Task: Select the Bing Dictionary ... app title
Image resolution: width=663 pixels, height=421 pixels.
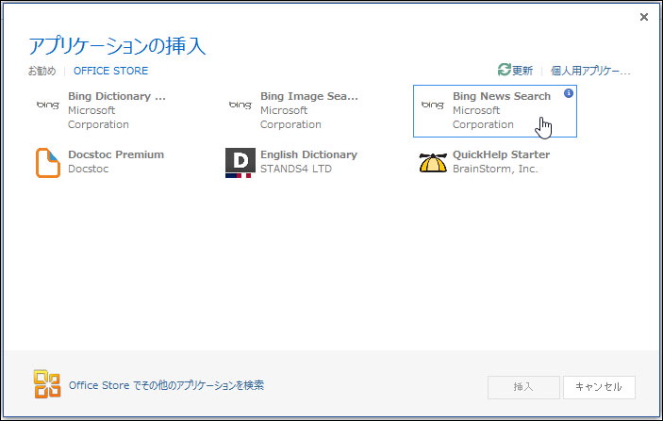Action: pos(117,96)
